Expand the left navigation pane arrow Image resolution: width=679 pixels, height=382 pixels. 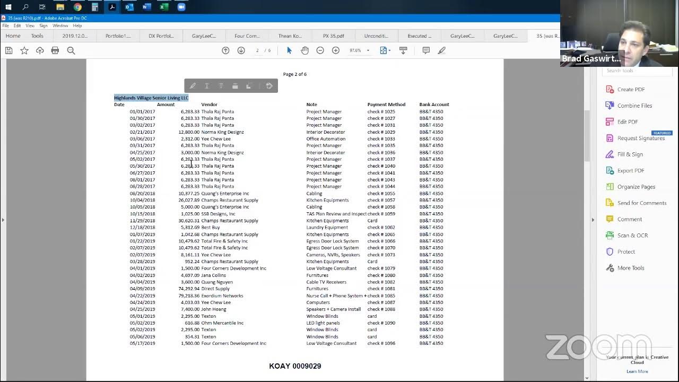[3, 219]
